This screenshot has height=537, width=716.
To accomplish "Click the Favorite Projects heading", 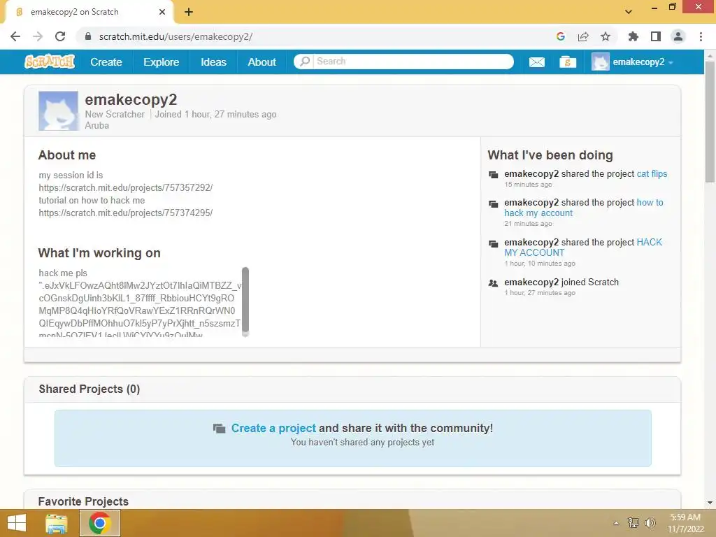I will (x=84, y=501).
